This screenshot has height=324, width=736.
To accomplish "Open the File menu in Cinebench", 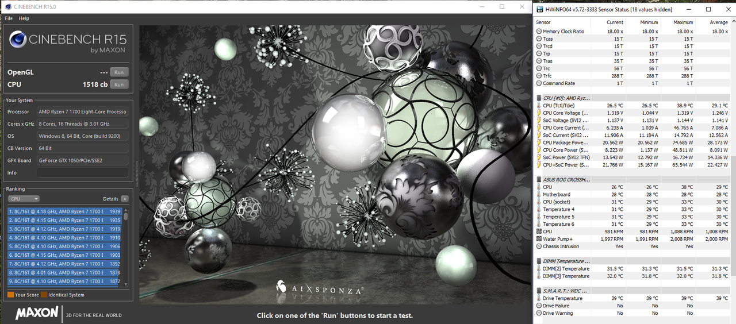I will pyautogui.click(x=9, y=18).
